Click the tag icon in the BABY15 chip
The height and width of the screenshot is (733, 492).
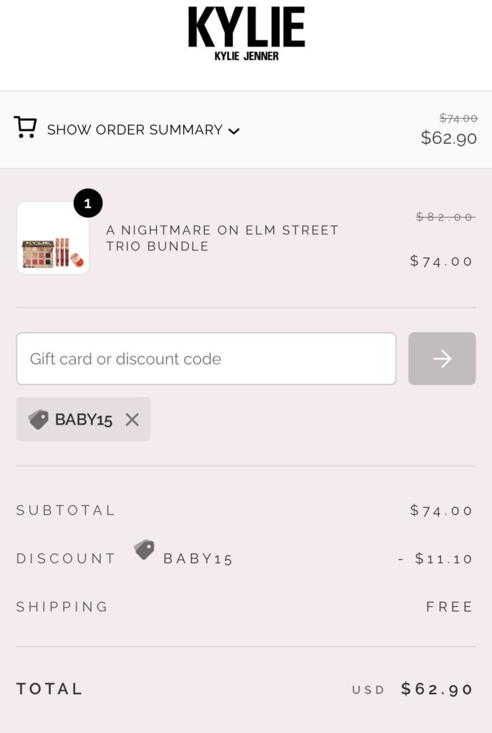pos(38,419)
